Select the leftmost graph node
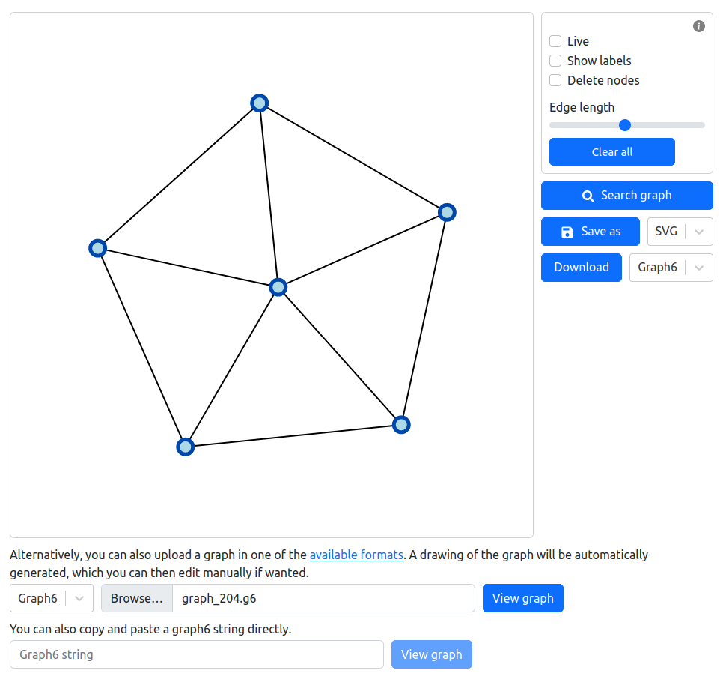Viewport: 726px width, 676px height. 98,249
